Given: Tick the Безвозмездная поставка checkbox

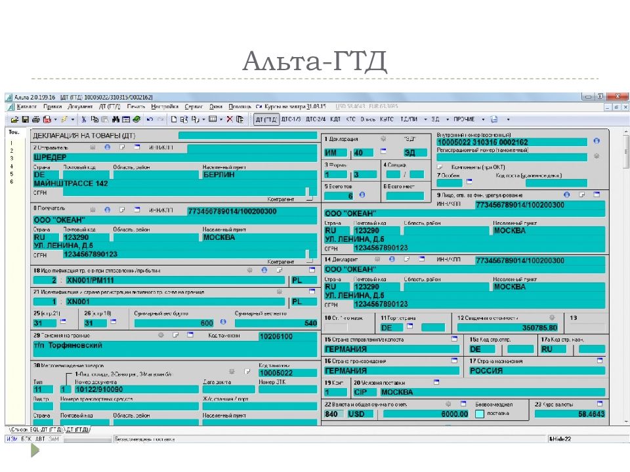Looking at the screenshot, I should [x=479, y=414].
